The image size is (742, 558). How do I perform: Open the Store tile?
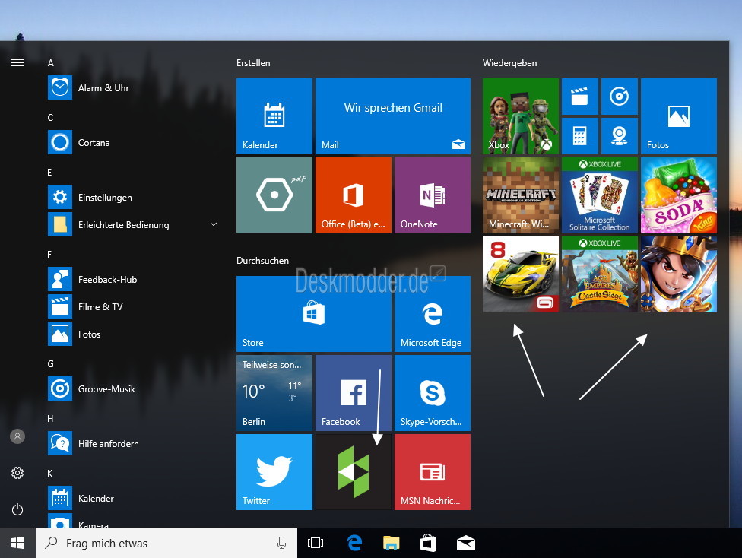pos(314,314)
